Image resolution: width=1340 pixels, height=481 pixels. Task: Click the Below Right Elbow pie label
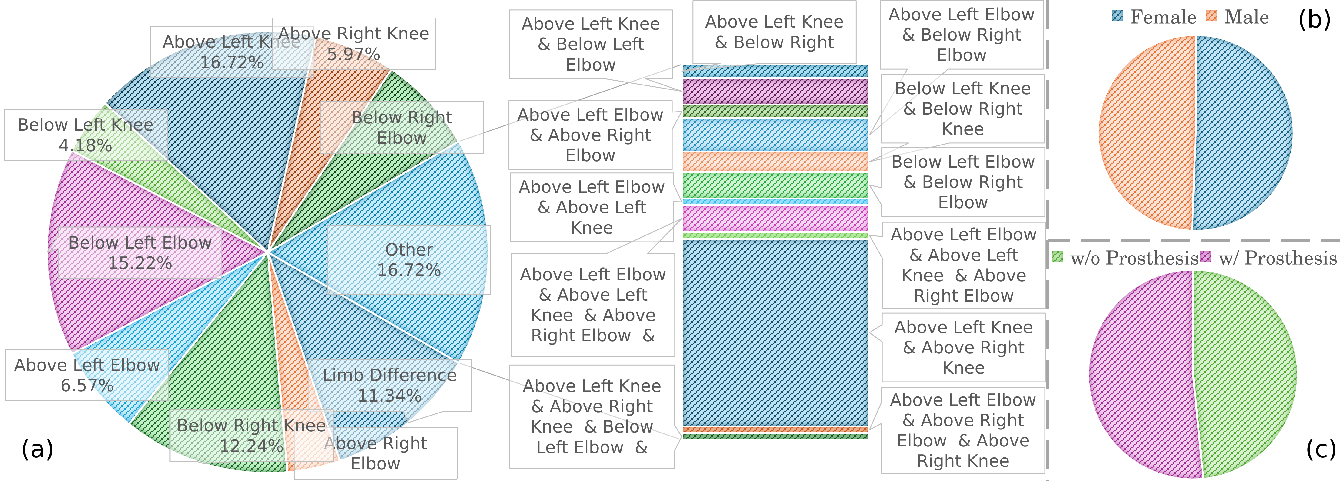point(402,128)
